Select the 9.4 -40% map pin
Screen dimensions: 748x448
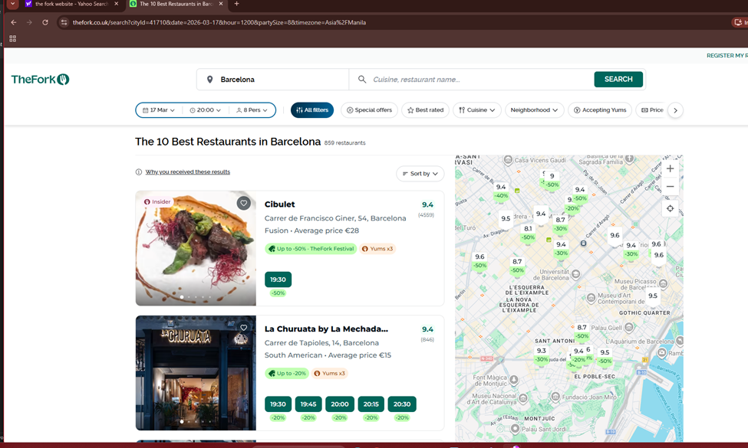[501, 191]
